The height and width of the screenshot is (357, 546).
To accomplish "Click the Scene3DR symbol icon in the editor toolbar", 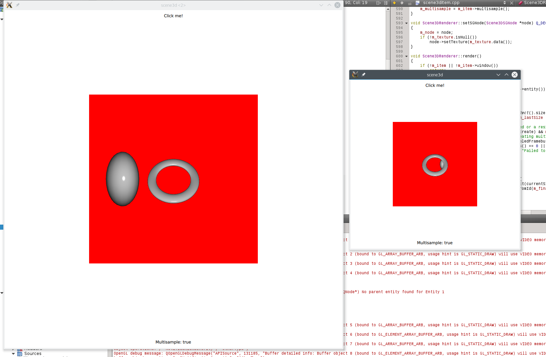I will [520, 3].
